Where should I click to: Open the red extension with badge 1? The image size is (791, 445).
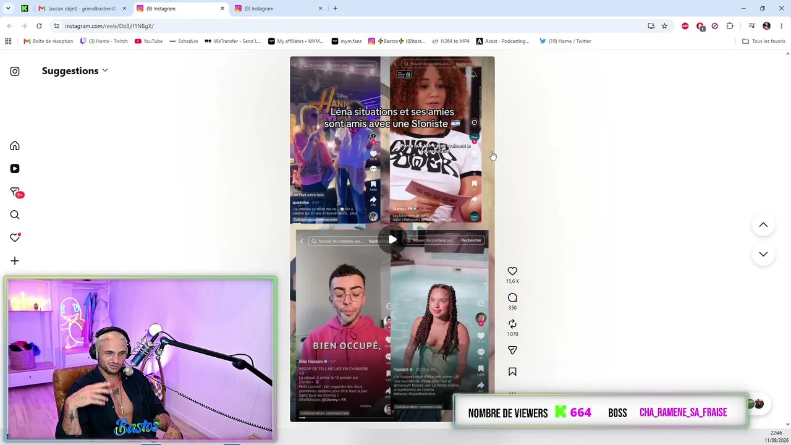point(700,26)
